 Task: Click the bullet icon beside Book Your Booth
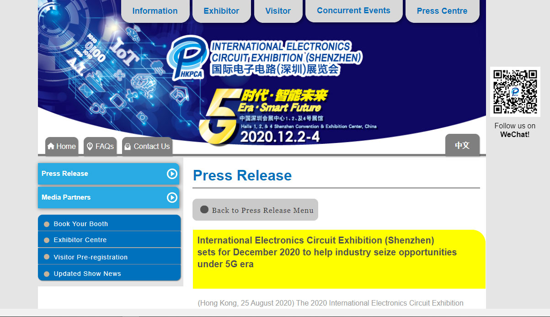pos(46,224)
